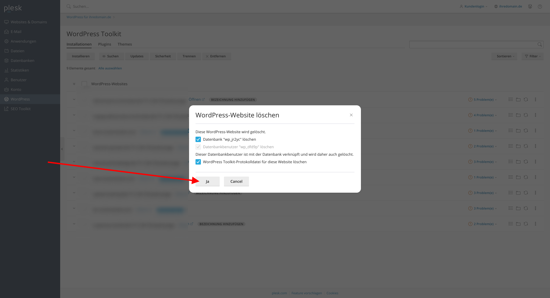Click the Updates button
This screenshot has height=298, width=550.
point(137,56)
